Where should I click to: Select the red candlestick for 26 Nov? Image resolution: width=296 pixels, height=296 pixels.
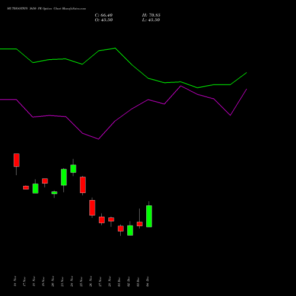pos(92,208)
